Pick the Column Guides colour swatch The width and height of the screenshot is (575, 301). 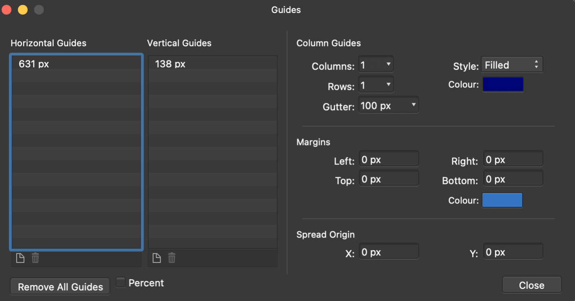[x=503, y=84]
